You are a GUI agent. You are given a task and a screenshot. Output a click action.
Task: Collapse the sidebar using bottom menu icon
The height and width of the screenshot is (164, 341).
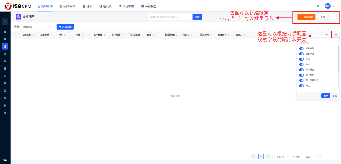(5, 160)
